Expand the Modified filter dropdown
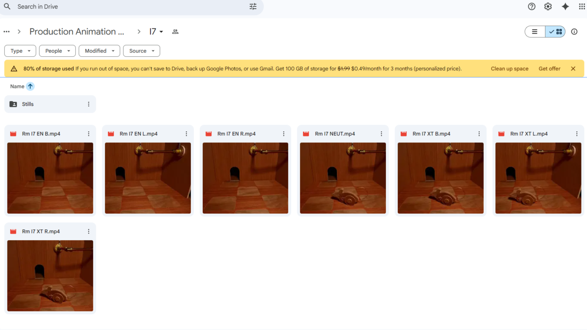Screen dimensions: 587x330 99,51
